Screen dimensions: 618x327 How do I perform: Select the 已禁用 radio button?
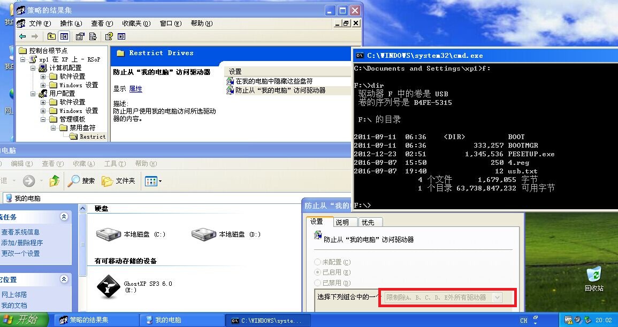(x=317, y=283)
